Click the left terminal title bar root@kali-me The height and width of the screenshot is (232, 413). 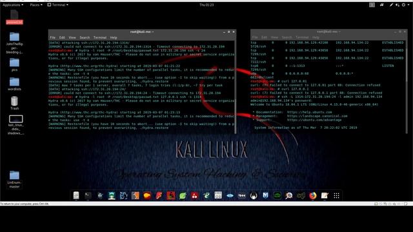point(142,32)
